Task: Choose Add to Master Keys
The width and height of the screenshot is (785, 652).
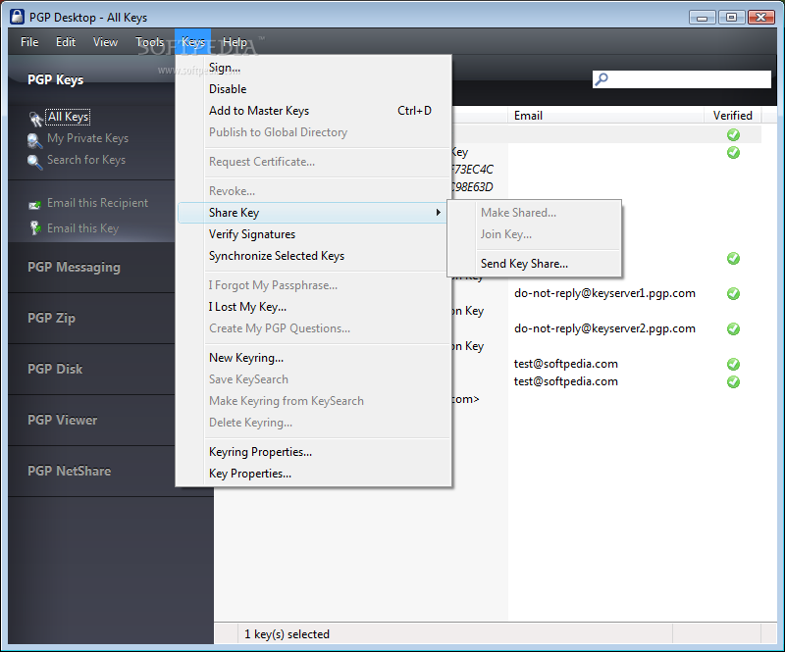Action: tap(313, 111)
